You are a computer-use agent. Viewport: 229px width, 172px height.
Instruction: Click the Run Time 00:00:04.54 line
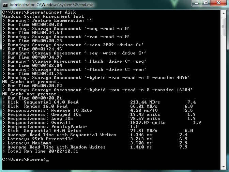click(32, 33)
